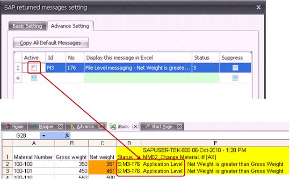This screenshot has width=290, height=179.
Task: Open the Book tab
Action: (x=123, y=127)
